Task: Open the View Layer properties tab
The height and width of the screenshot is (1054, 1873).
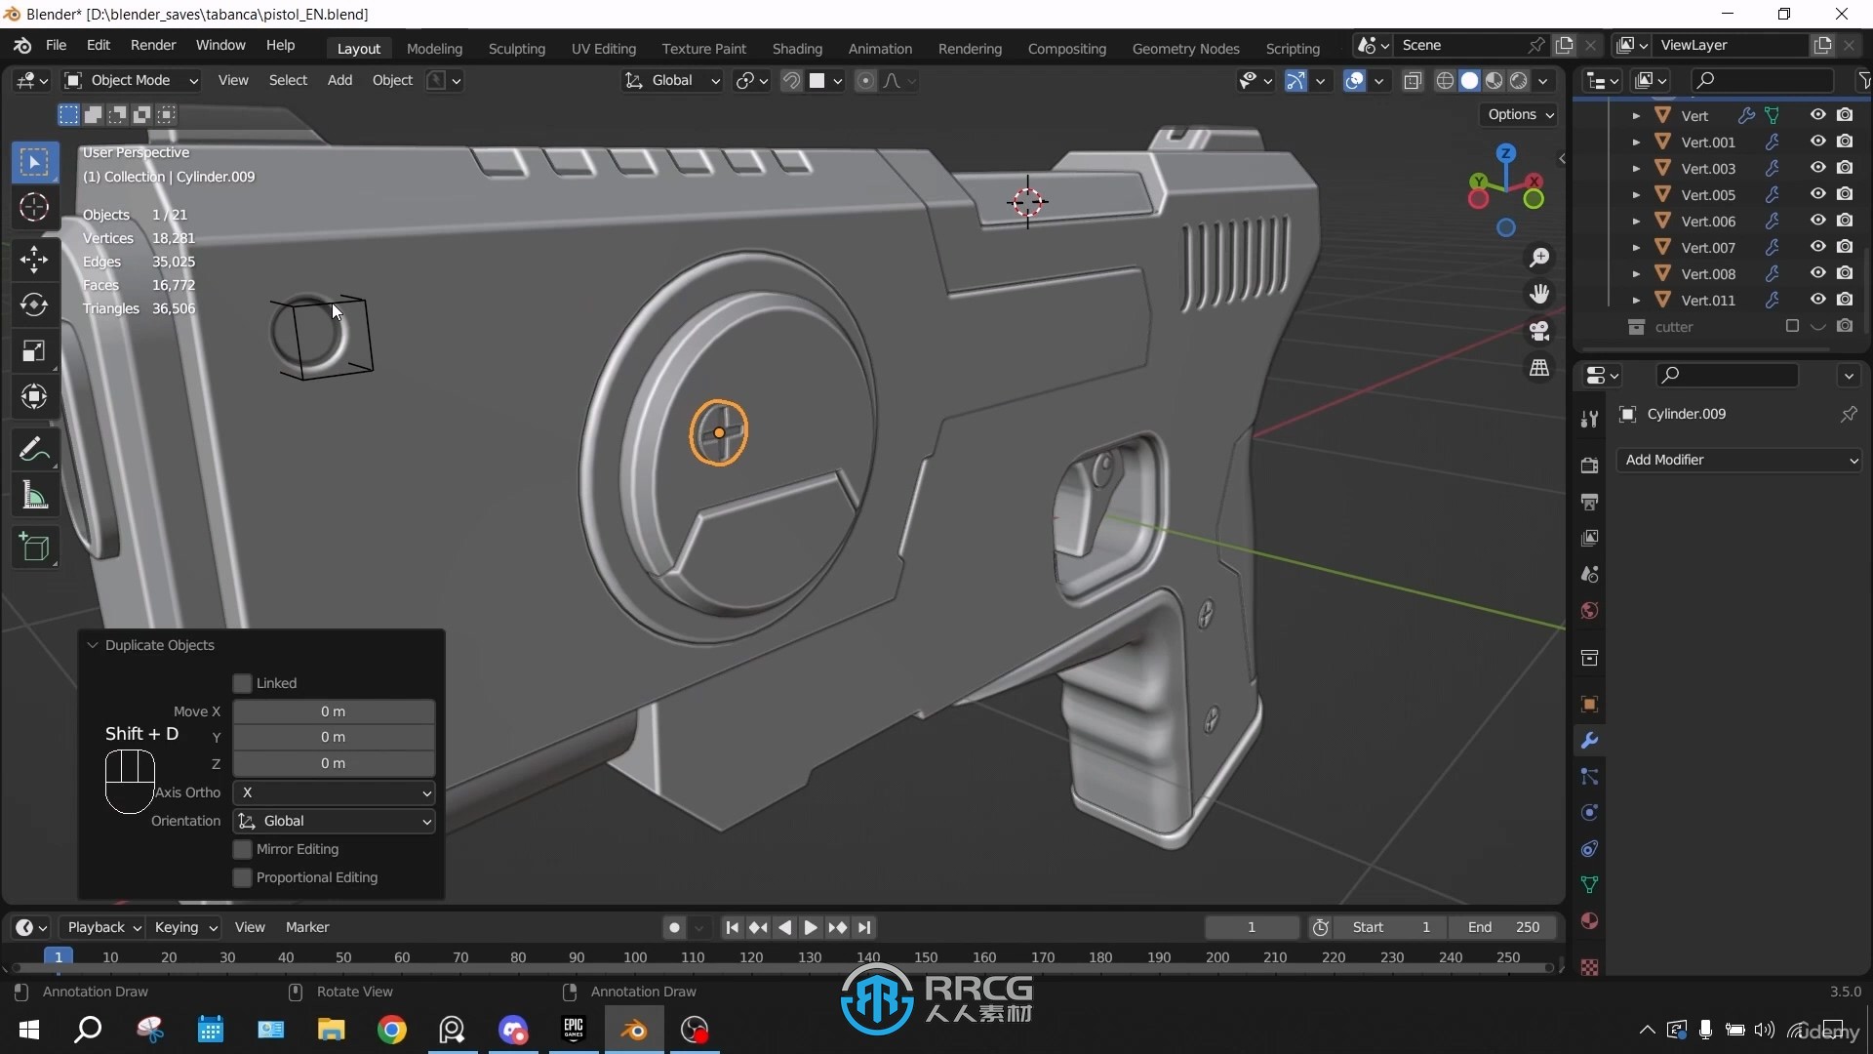Action: [x=1589, y=538]
